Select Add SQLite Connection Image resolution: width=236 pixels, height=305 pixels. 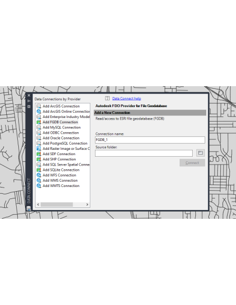(x=61, y=170)
